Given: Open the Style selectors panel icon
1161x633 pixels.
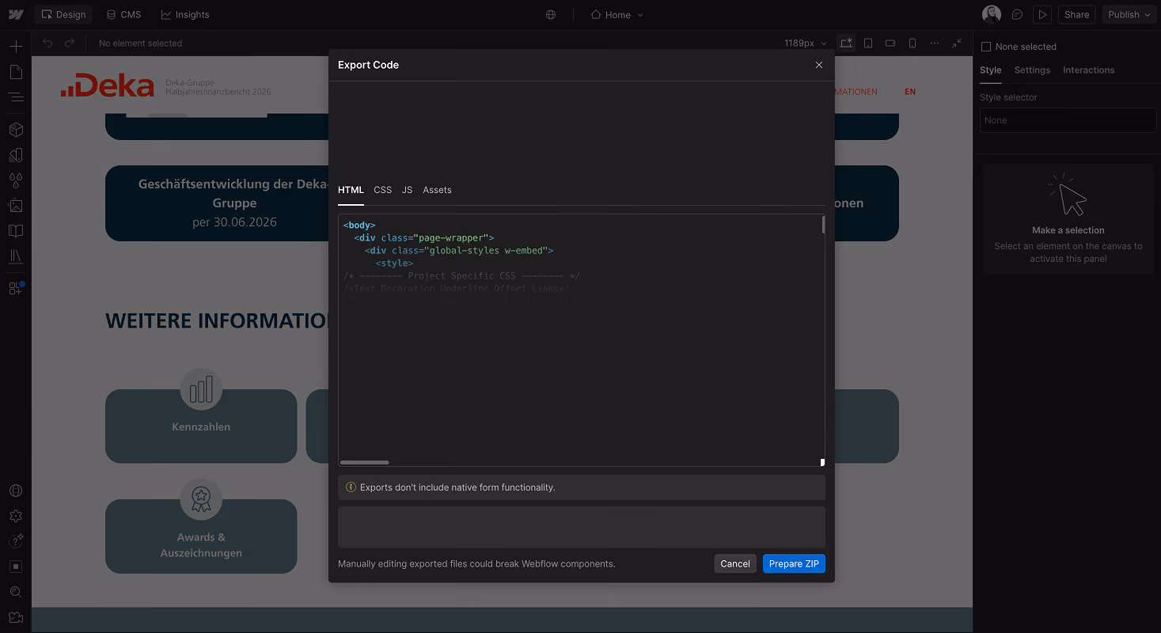Looking at the screenshot, I should pyautogui.click(x=16, y=155).
